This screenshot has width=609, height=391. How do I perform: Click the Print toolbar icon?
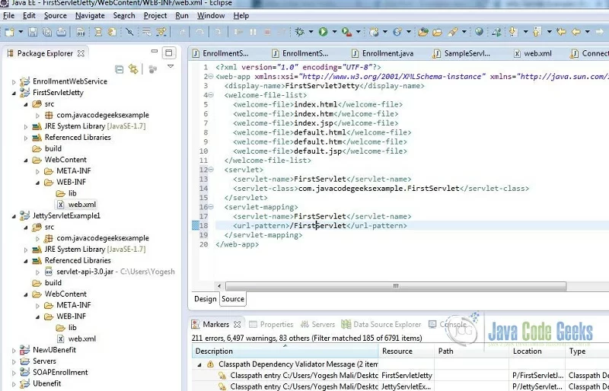pos(61,32)
